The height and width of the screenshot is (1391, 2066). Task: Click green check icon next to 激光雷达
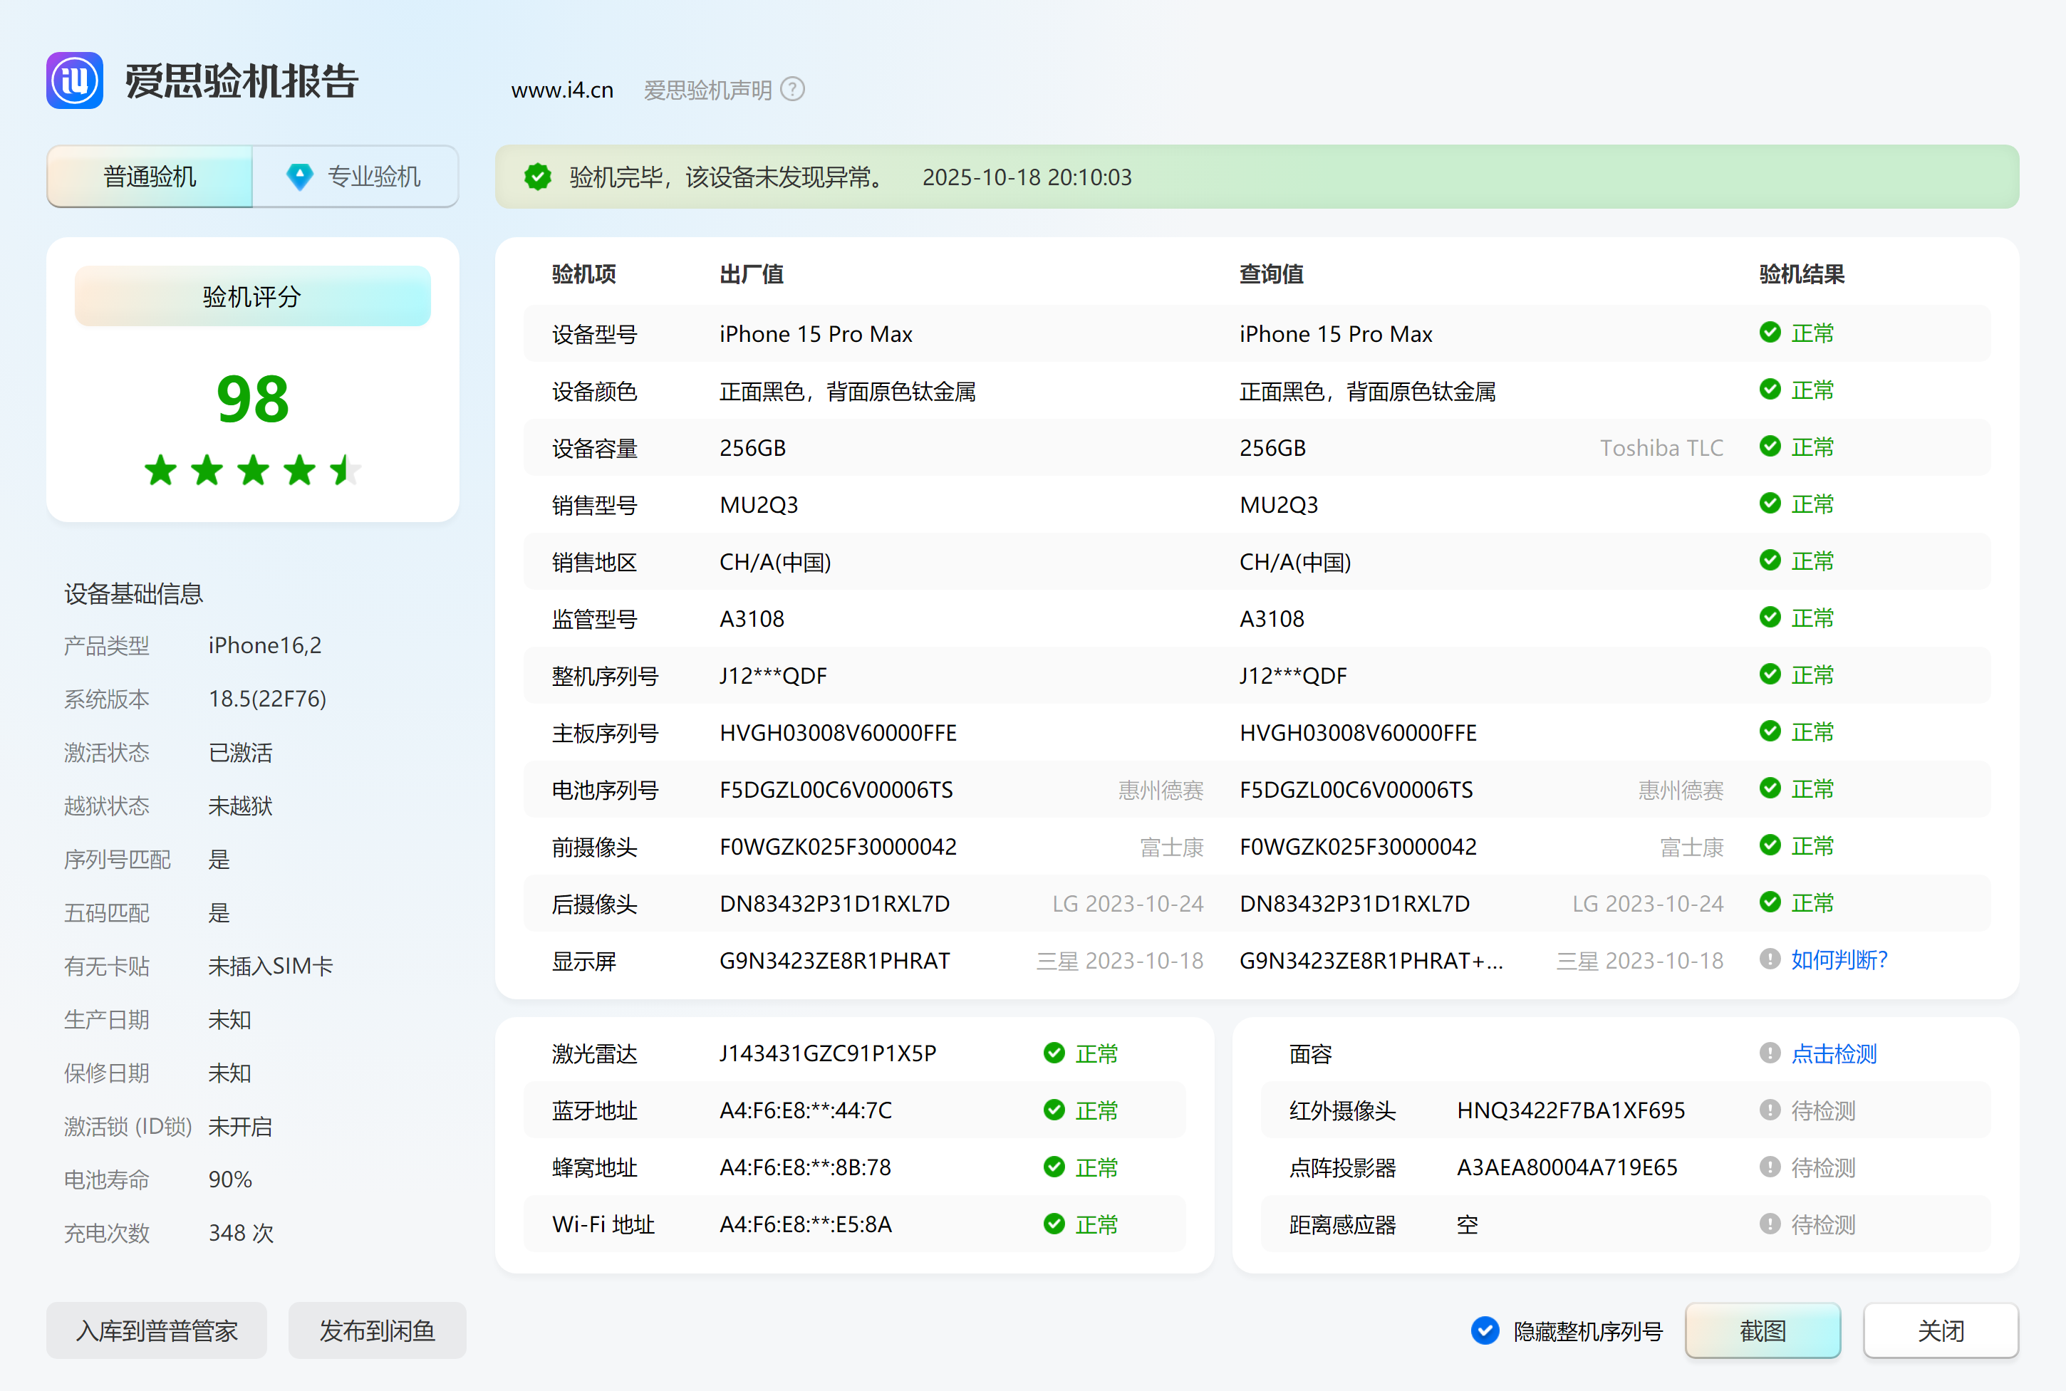click(x=1054, y=1053)
